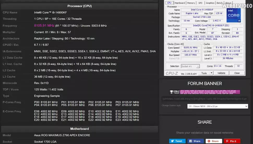Click the Asus ROG MAXIMUS Z790 APEX ENCORE model
Screen dimensions: 253x144
pyautogui.click(x=62, y=135)
